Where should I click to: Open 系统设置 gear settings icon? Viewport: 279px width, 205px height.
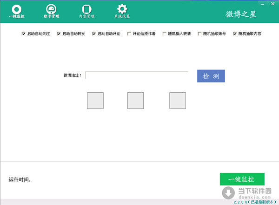pos(122,11)
